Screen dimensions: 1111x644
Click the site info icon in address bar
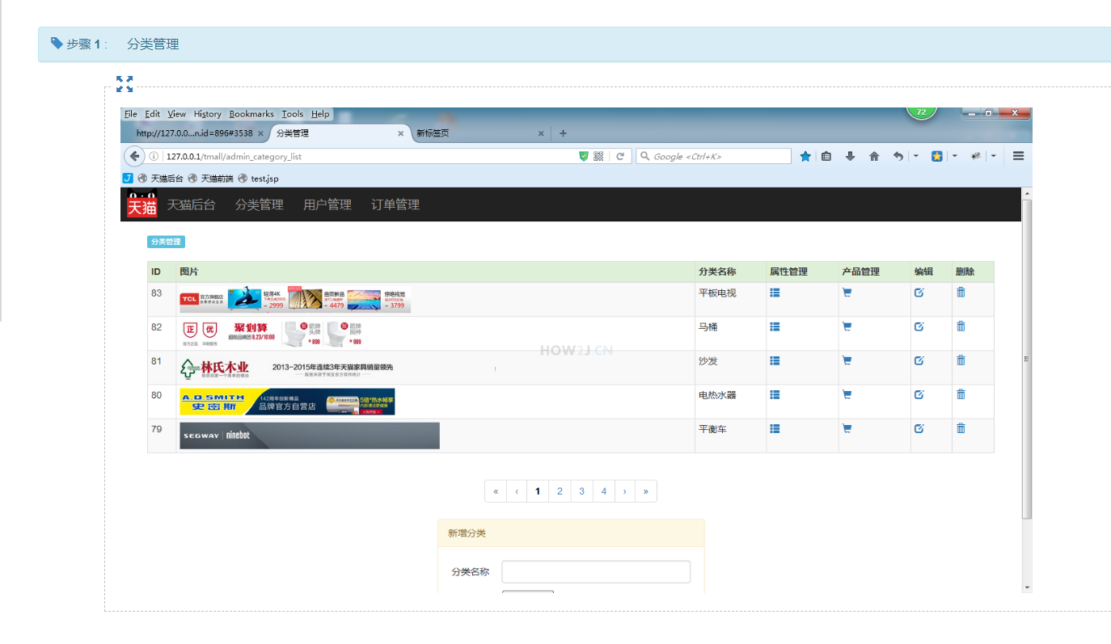[154, 156]
